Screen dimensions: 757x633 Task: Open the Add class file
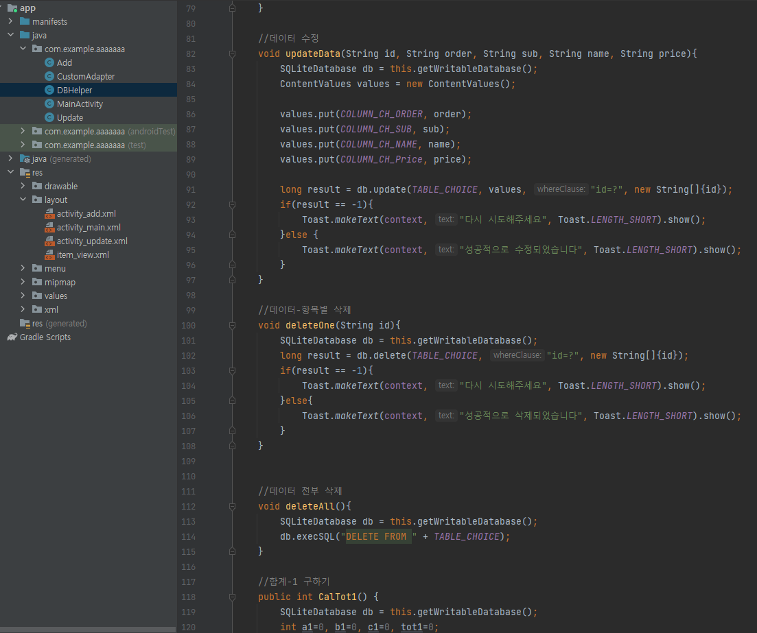(65, 62)
